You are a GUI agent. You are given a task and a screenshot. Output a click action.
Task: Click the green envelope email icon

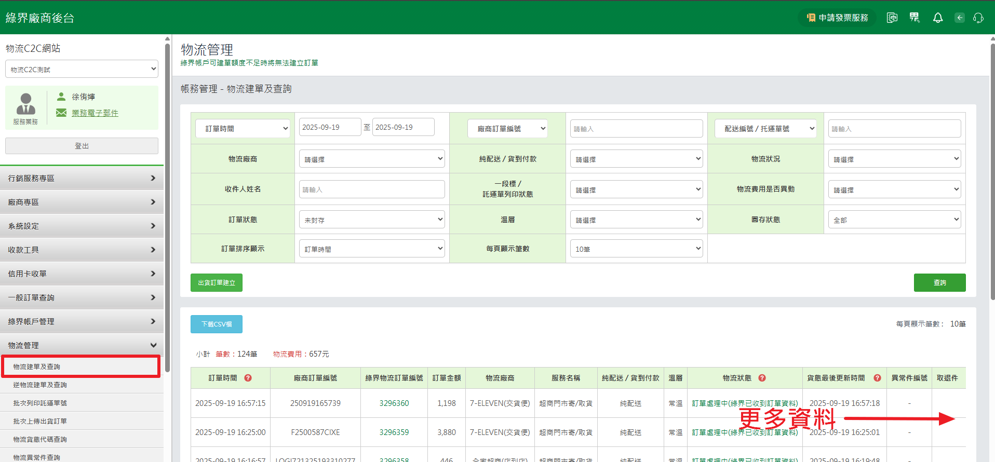pyautogui.click(x=61, y=113)
